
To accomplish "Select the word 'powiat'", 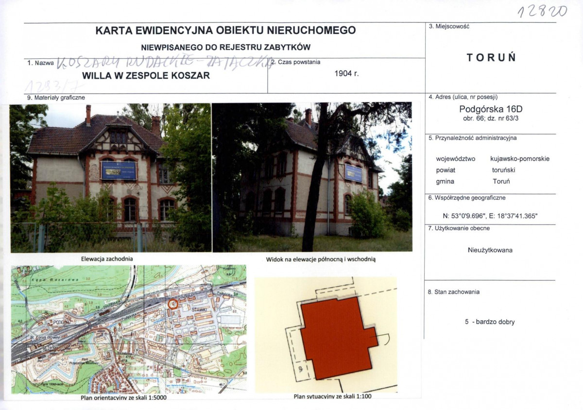I will (446, 171).
